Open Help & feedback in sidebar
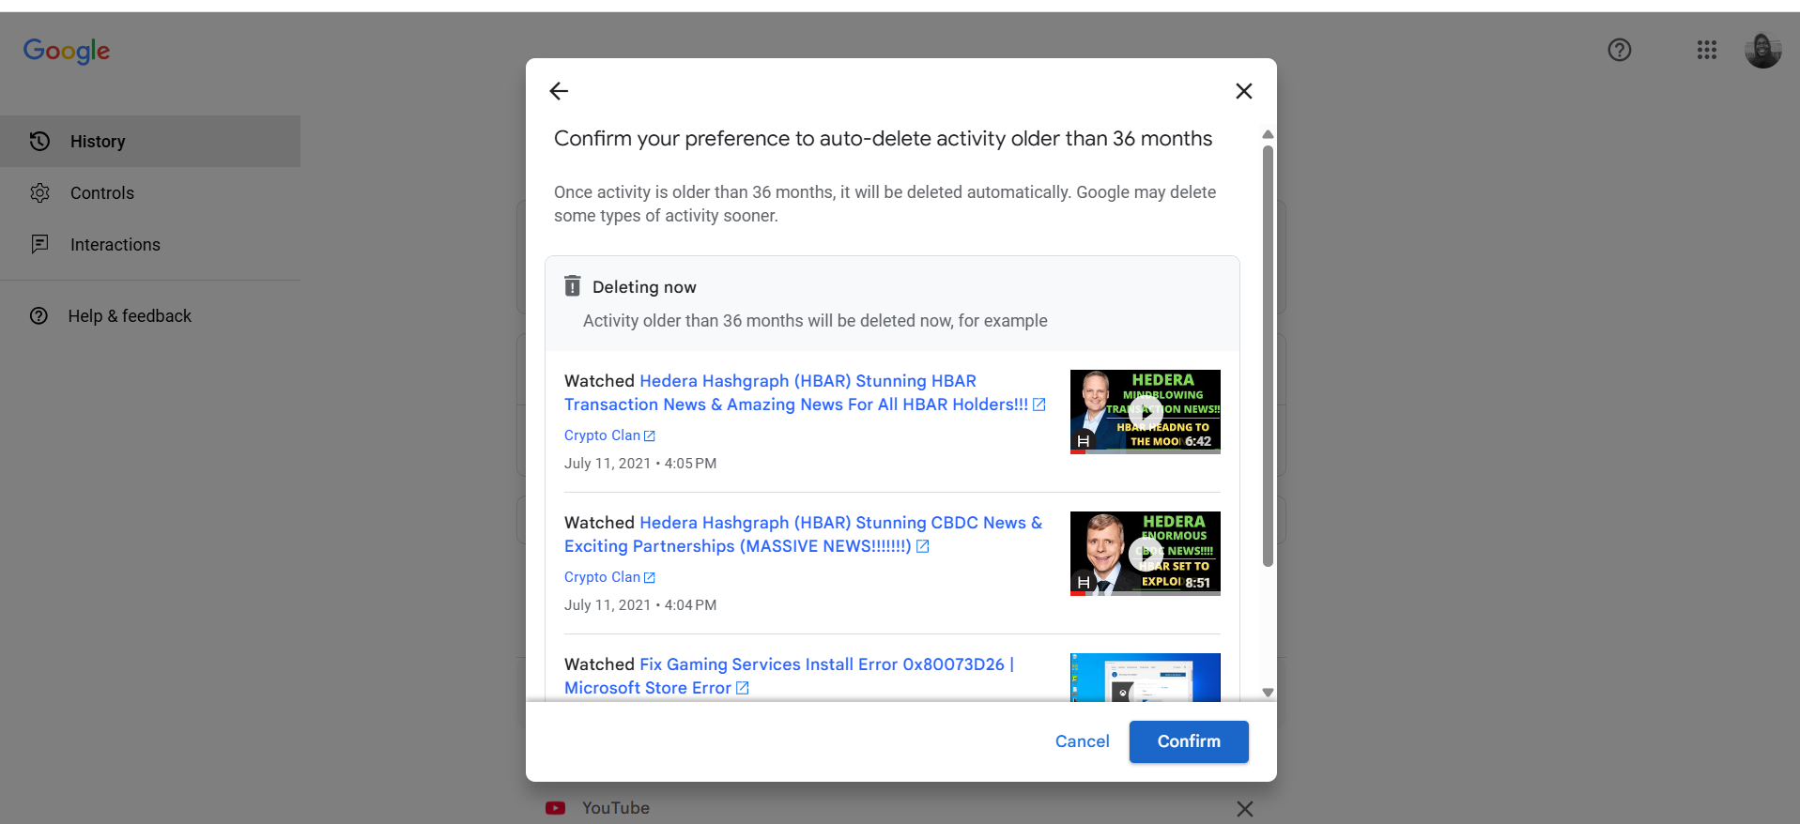 [x=150, y=316]
